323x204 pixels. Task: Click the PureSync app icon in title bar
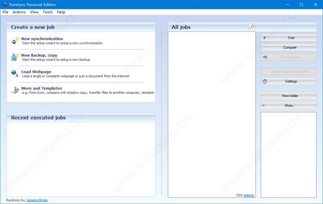(5, 4)
